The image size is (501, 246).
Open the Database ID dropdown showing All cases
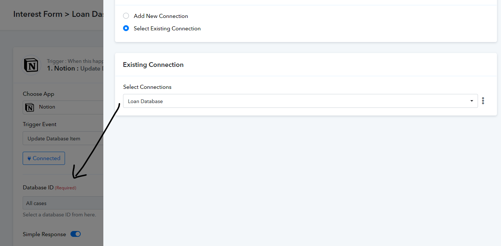[63, 203]
